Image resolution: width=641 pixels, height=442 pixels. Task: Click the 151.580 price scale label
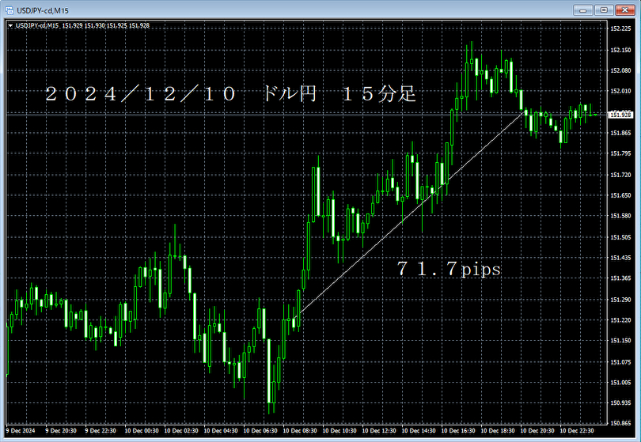tap(620, 216)
